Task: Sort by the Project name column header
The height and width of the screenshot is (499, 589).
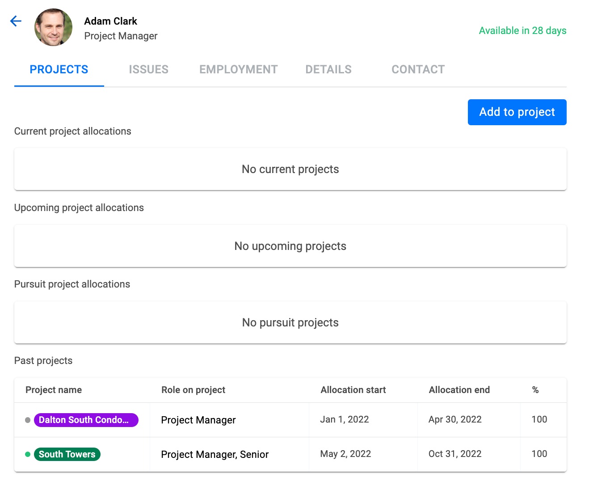Action: click(54, 390)
